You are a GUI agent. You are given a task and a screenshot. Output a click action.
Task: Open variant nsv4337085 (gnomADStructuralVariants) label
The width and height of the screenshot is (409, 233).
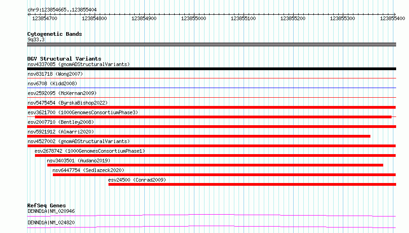coord(79,64)
